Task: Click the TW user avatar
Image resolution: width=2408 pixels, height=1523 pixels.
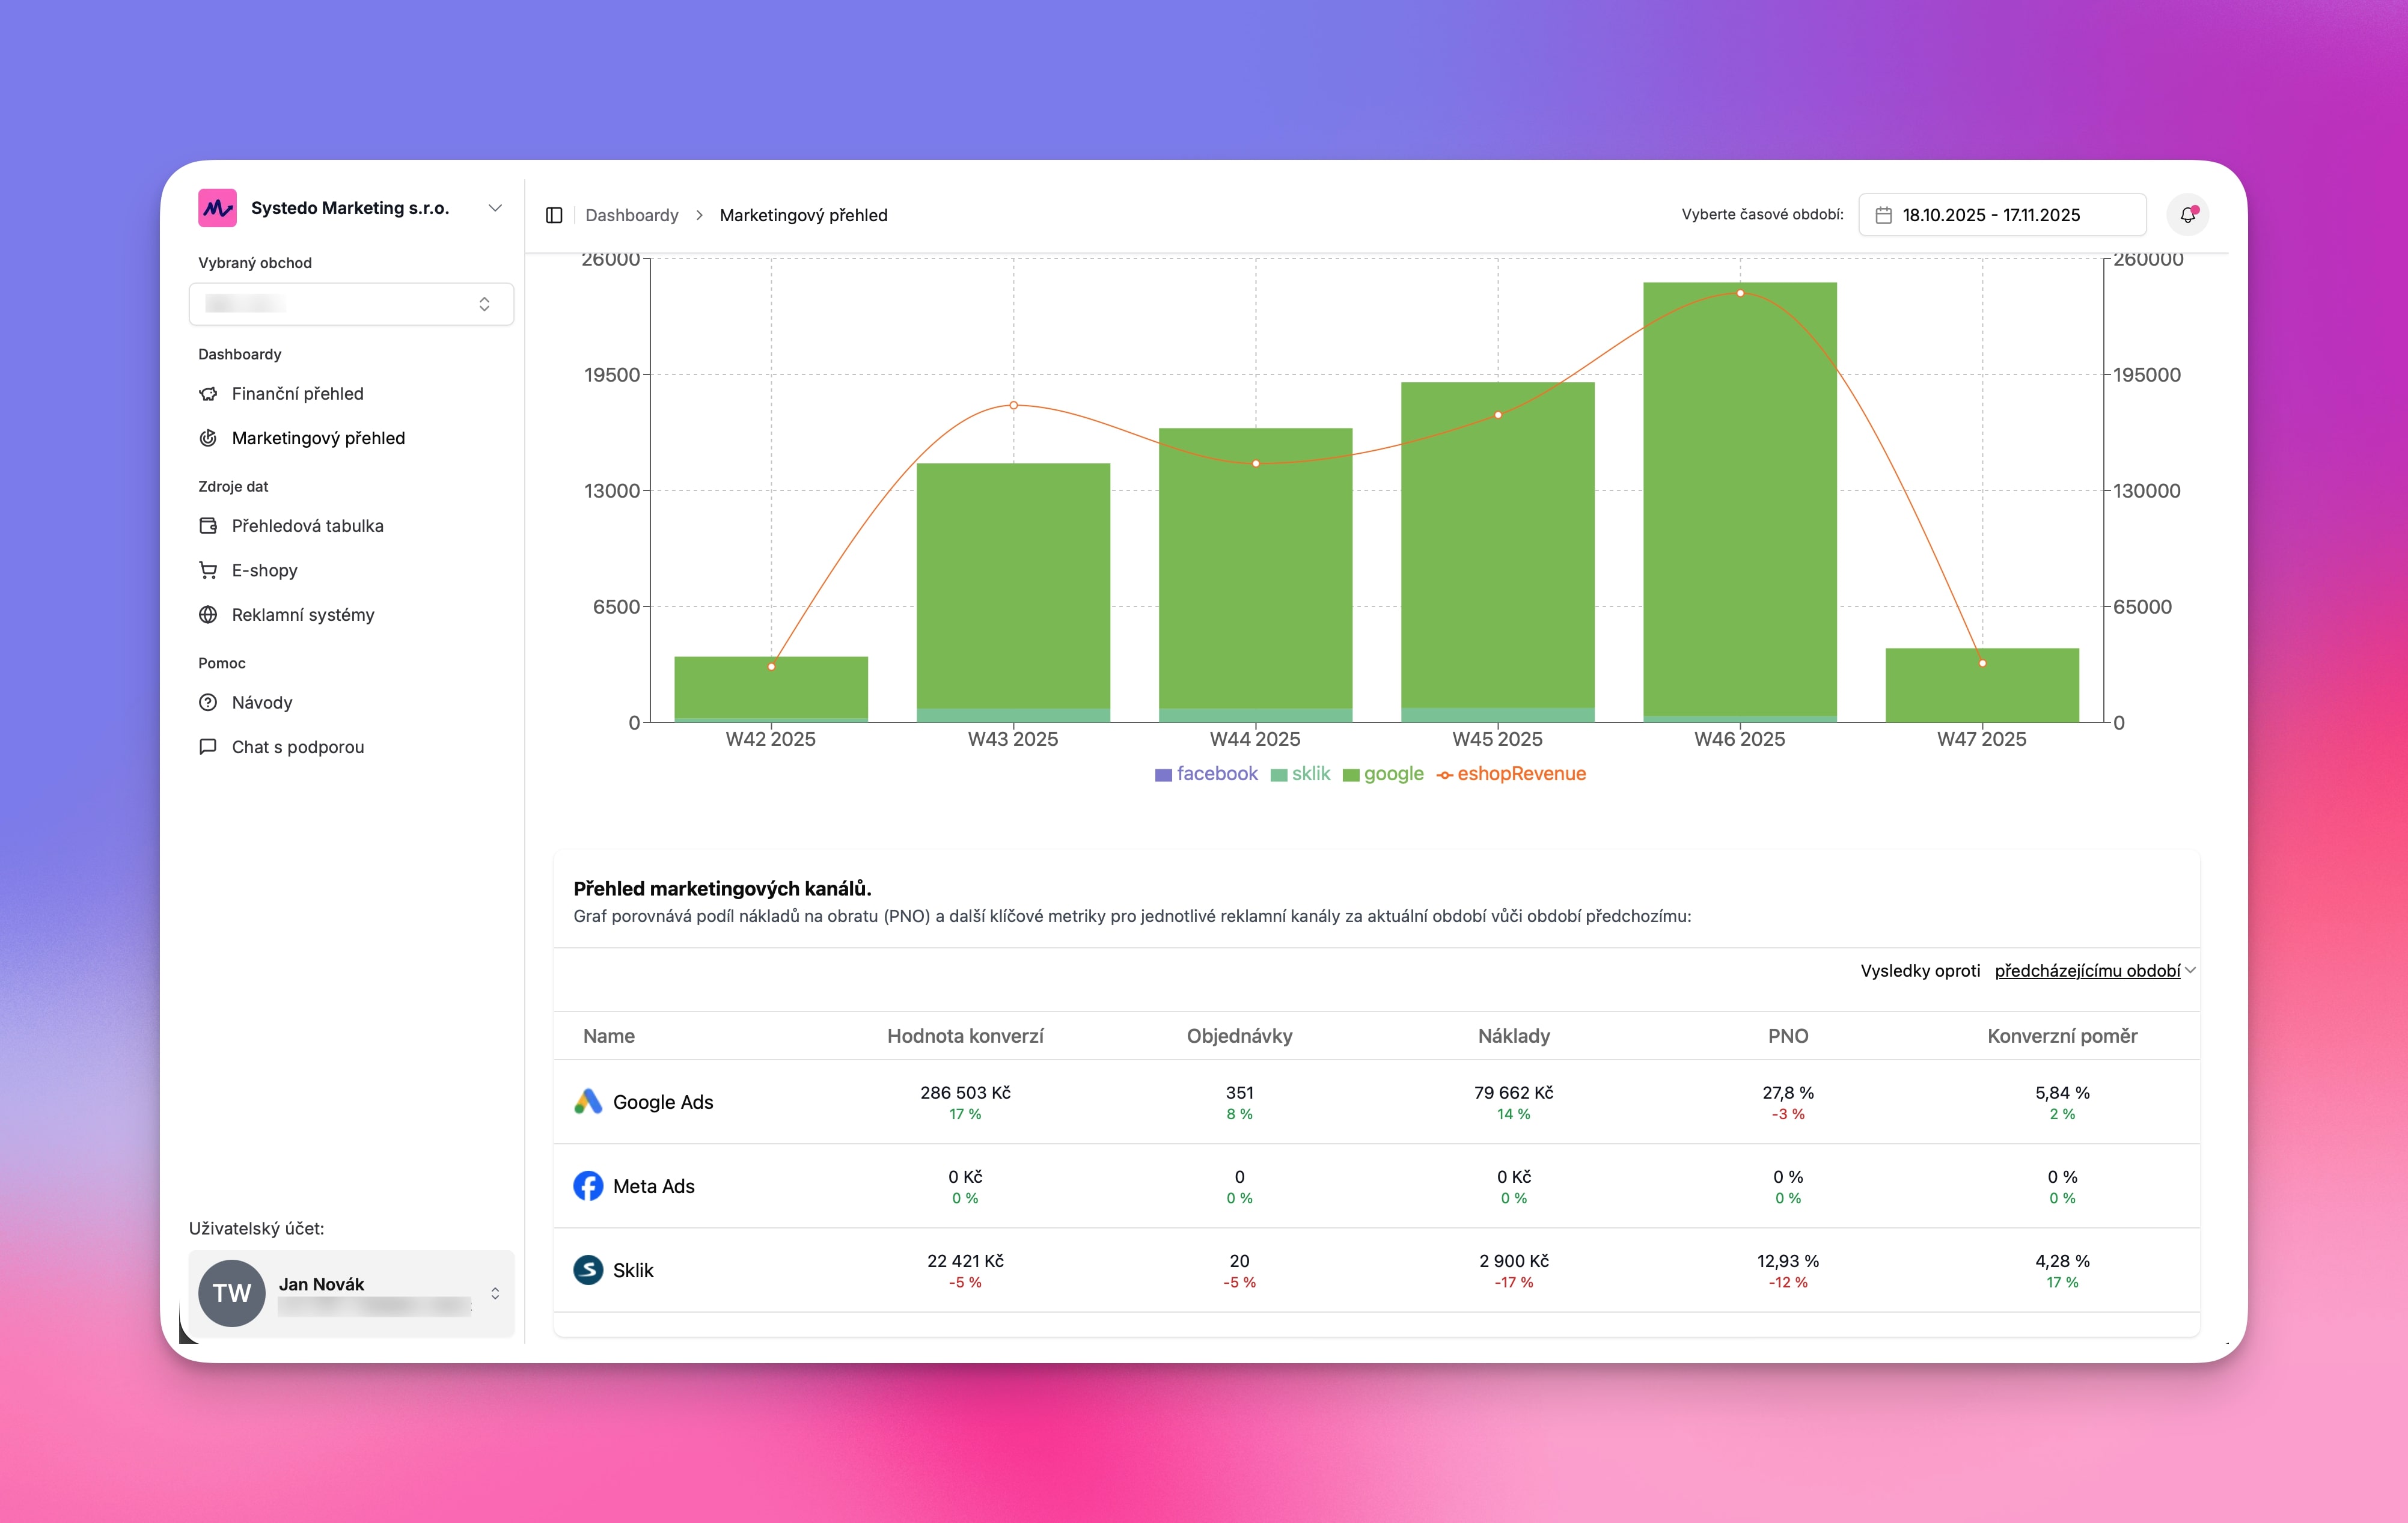Action: [x=232, y=1293]
